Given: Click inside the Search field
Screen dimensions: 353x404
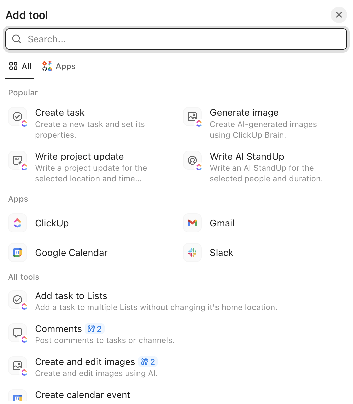Looking at the screenshot, I should (134, 39).
